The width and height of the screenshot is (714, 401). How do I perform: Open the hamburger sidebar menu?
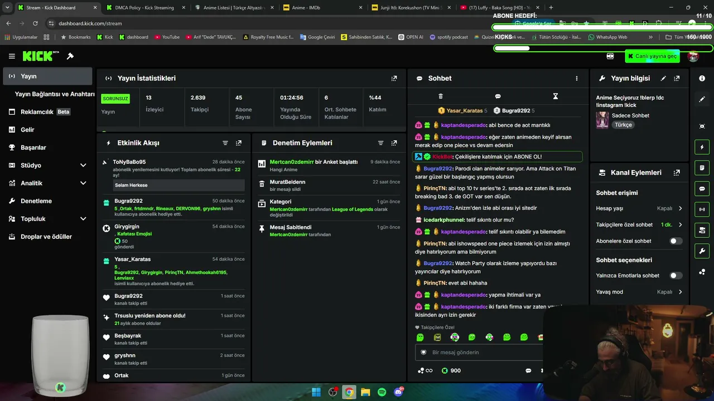(12, 56)
